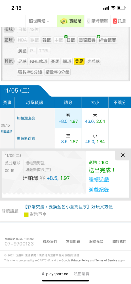This screenshot has width=131, height=284.
Task: Open 訊息 messages with red badge
Action: pyautogui.click(x=120, y=21)
